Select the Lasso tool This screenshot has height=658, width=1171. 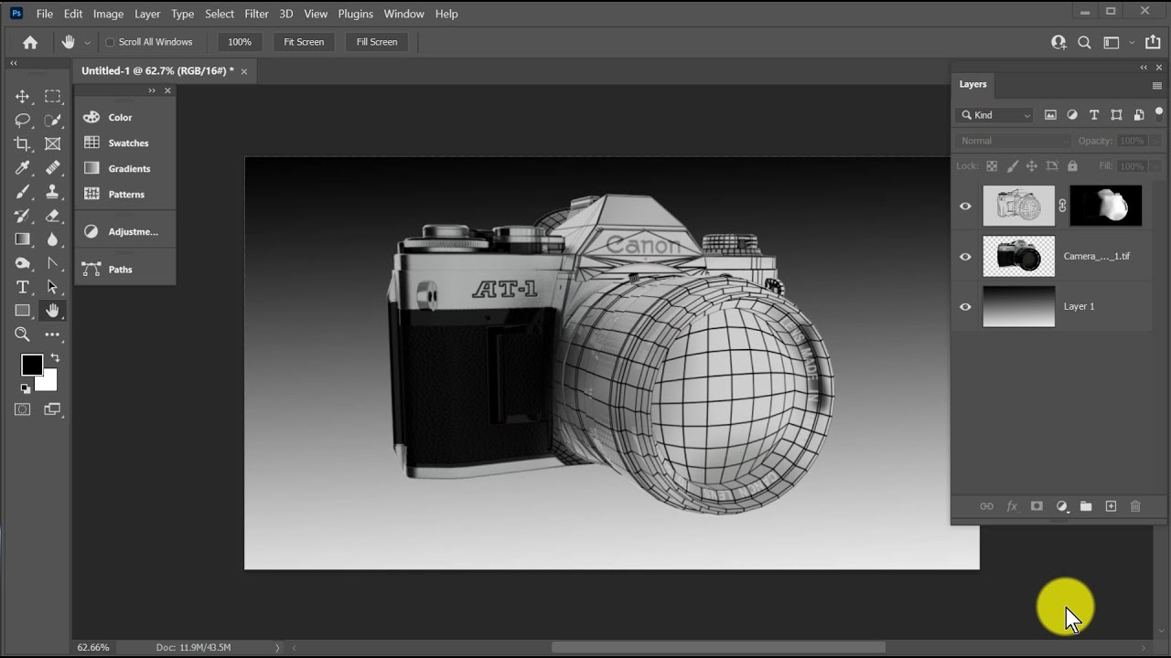(23, 120)
